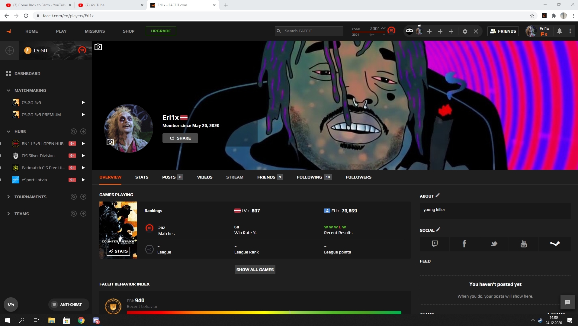
Task: Expand the Teams section
Action: coord(8,214)
